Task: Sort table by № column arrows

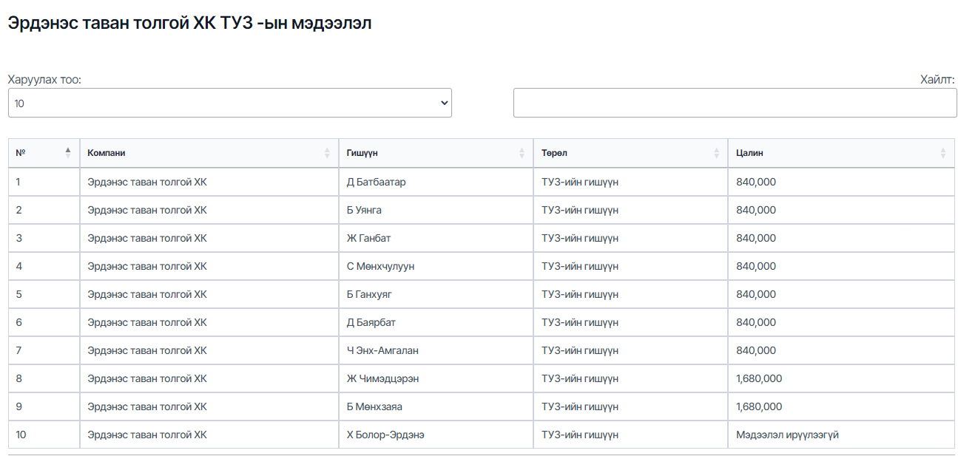Action: point(68,153)
